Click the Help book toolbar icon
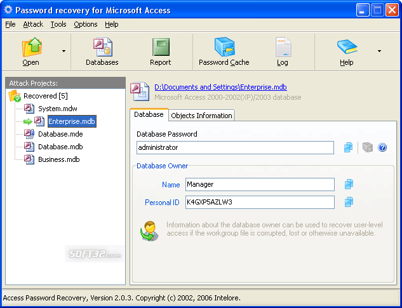Screen dimensions: 402x308 [x=347, y=47]
